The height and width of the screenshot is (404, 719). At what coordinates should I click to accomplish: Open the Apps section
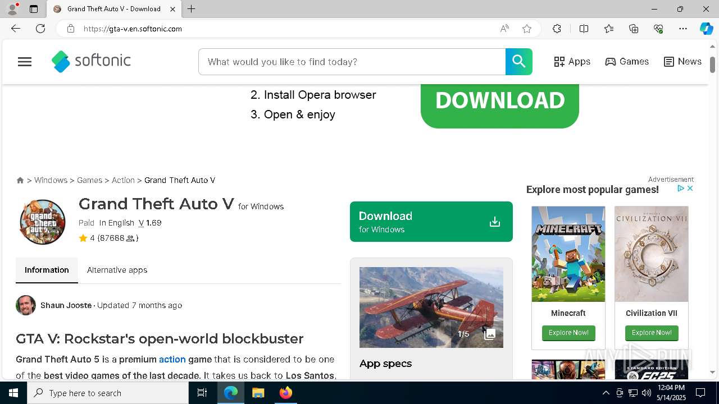(572, 62)
